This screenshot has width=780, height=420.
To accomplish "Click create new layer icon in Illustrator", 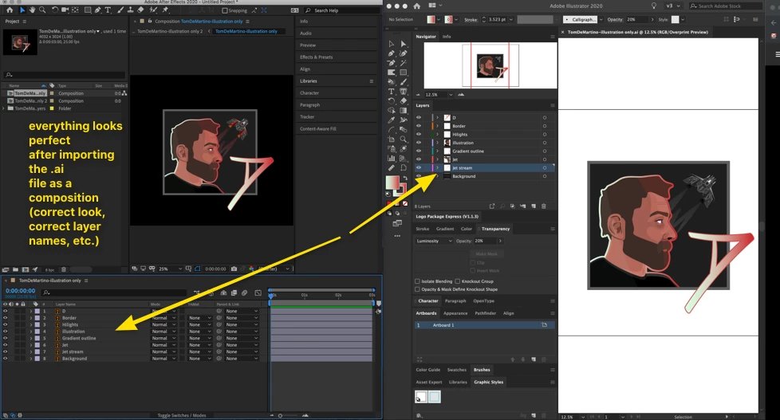I will pyautogui.click(x=534, y=206).
